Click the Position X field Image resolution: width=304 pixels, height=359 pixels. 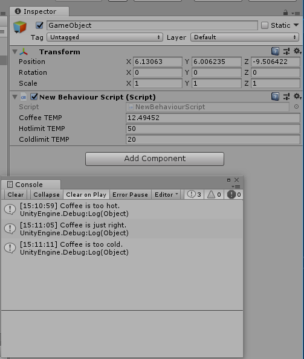158,62
